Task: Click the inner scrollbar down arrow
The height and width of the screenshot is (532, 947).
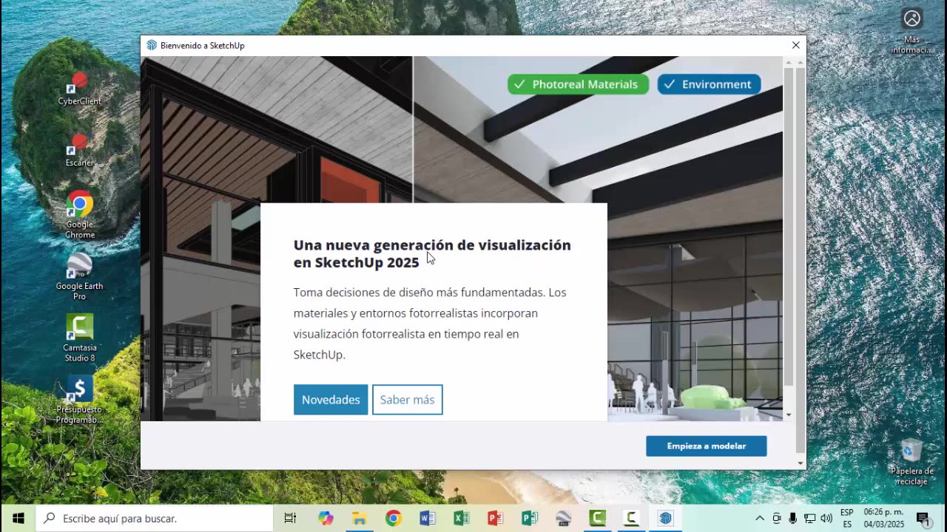Action: tap(789, 415)
